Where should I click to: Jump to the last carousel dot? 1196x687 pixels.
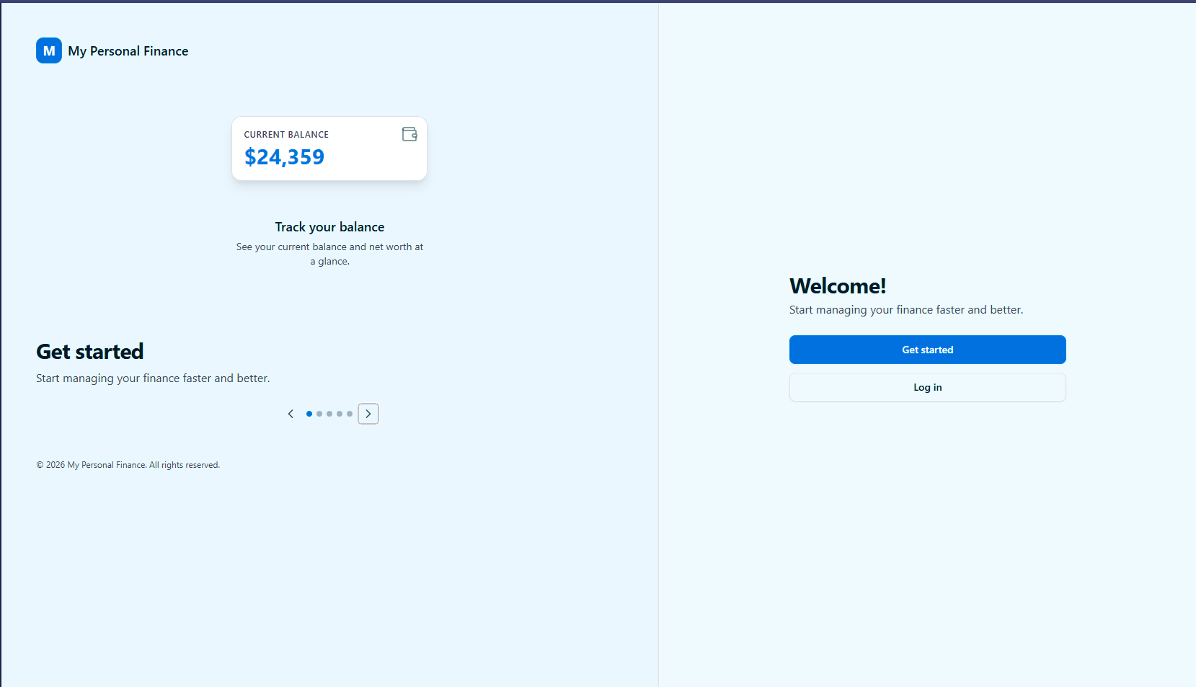point(350,414)
